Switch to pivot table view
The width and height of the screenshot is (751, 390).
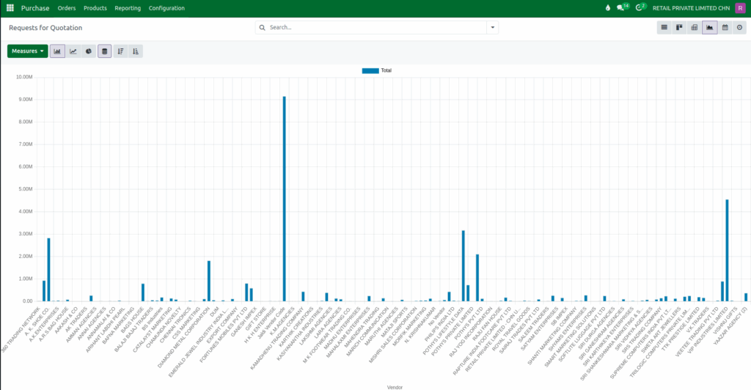click(x=695, y=28)
